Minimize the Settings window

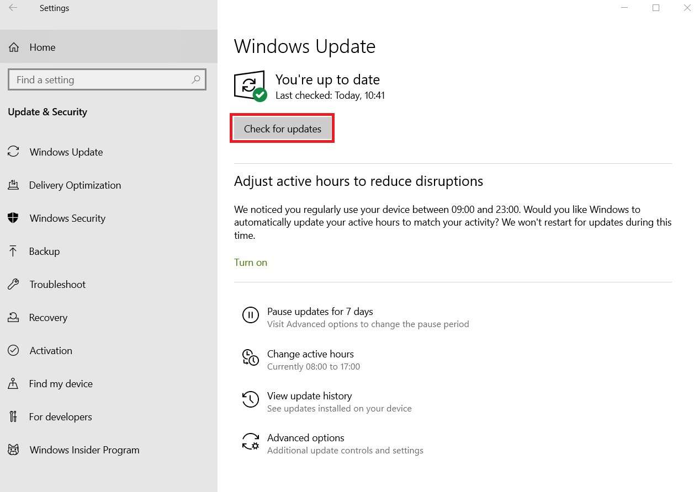(x=625, y=8)
